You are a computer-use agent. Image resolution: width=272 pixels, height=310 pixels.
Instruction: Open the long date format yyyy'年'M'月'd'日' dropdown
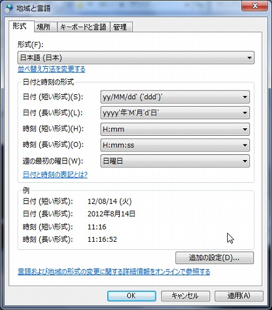[175, 113]
